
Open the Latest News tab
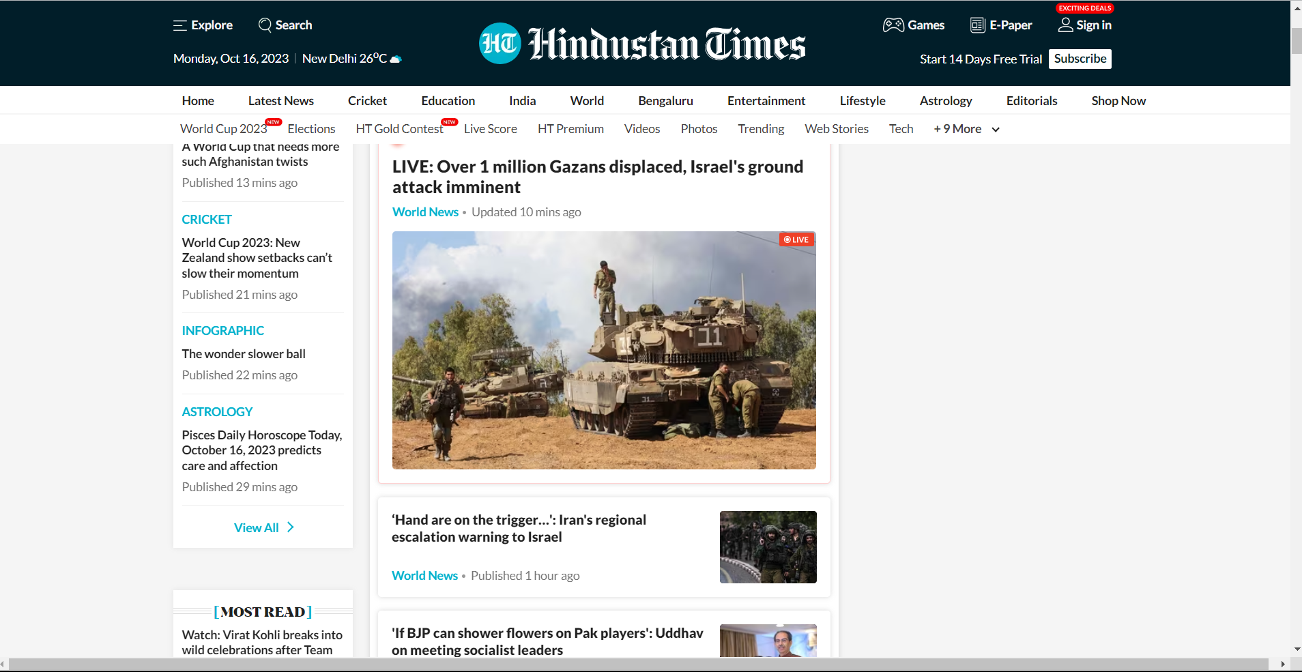click(x=281, y=101)
